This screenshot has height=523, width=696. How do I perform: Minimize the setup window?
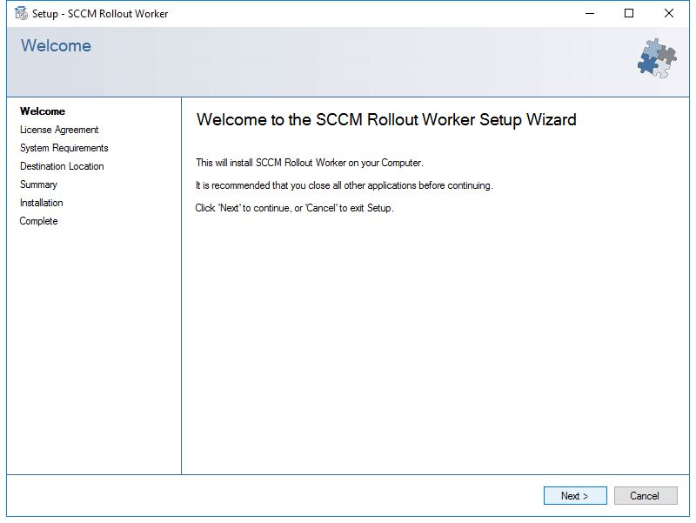click(x=590, y=13)
